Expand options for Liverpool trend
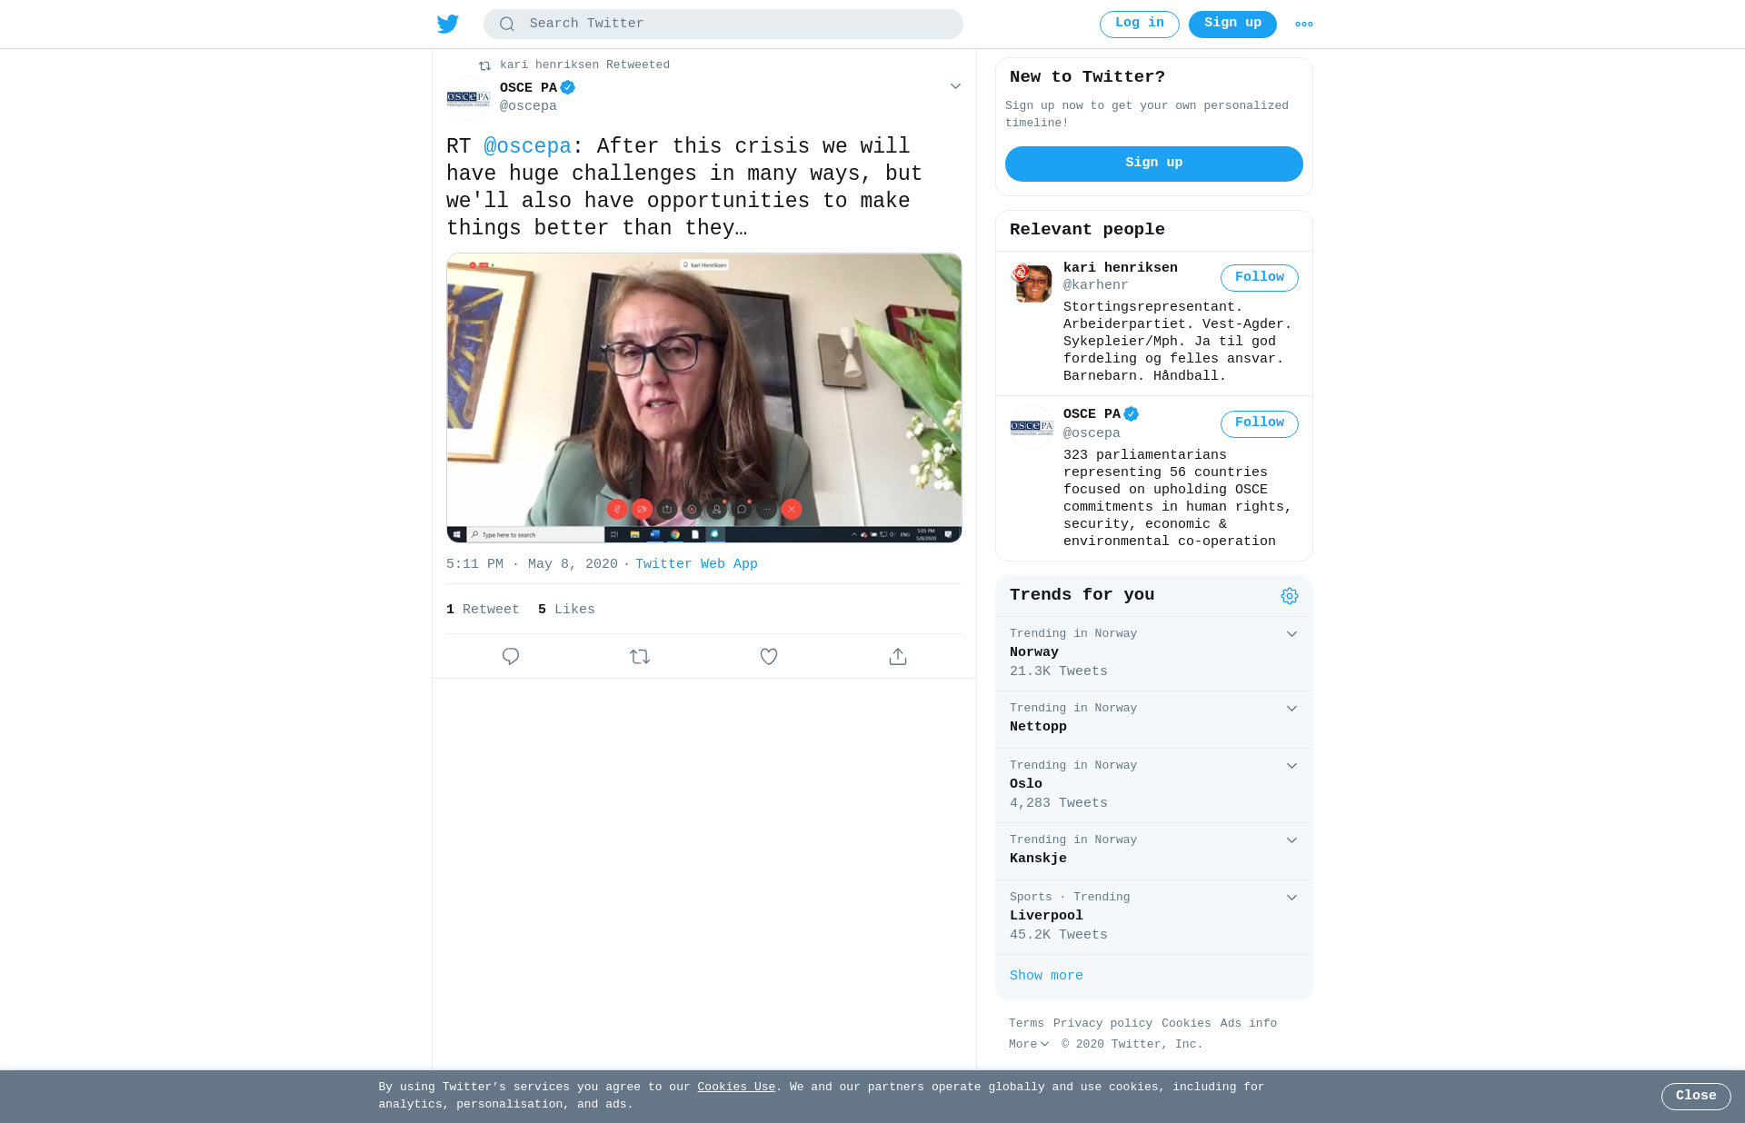This screenshot has width=1745, height=1123. (x=1291, y=898)
